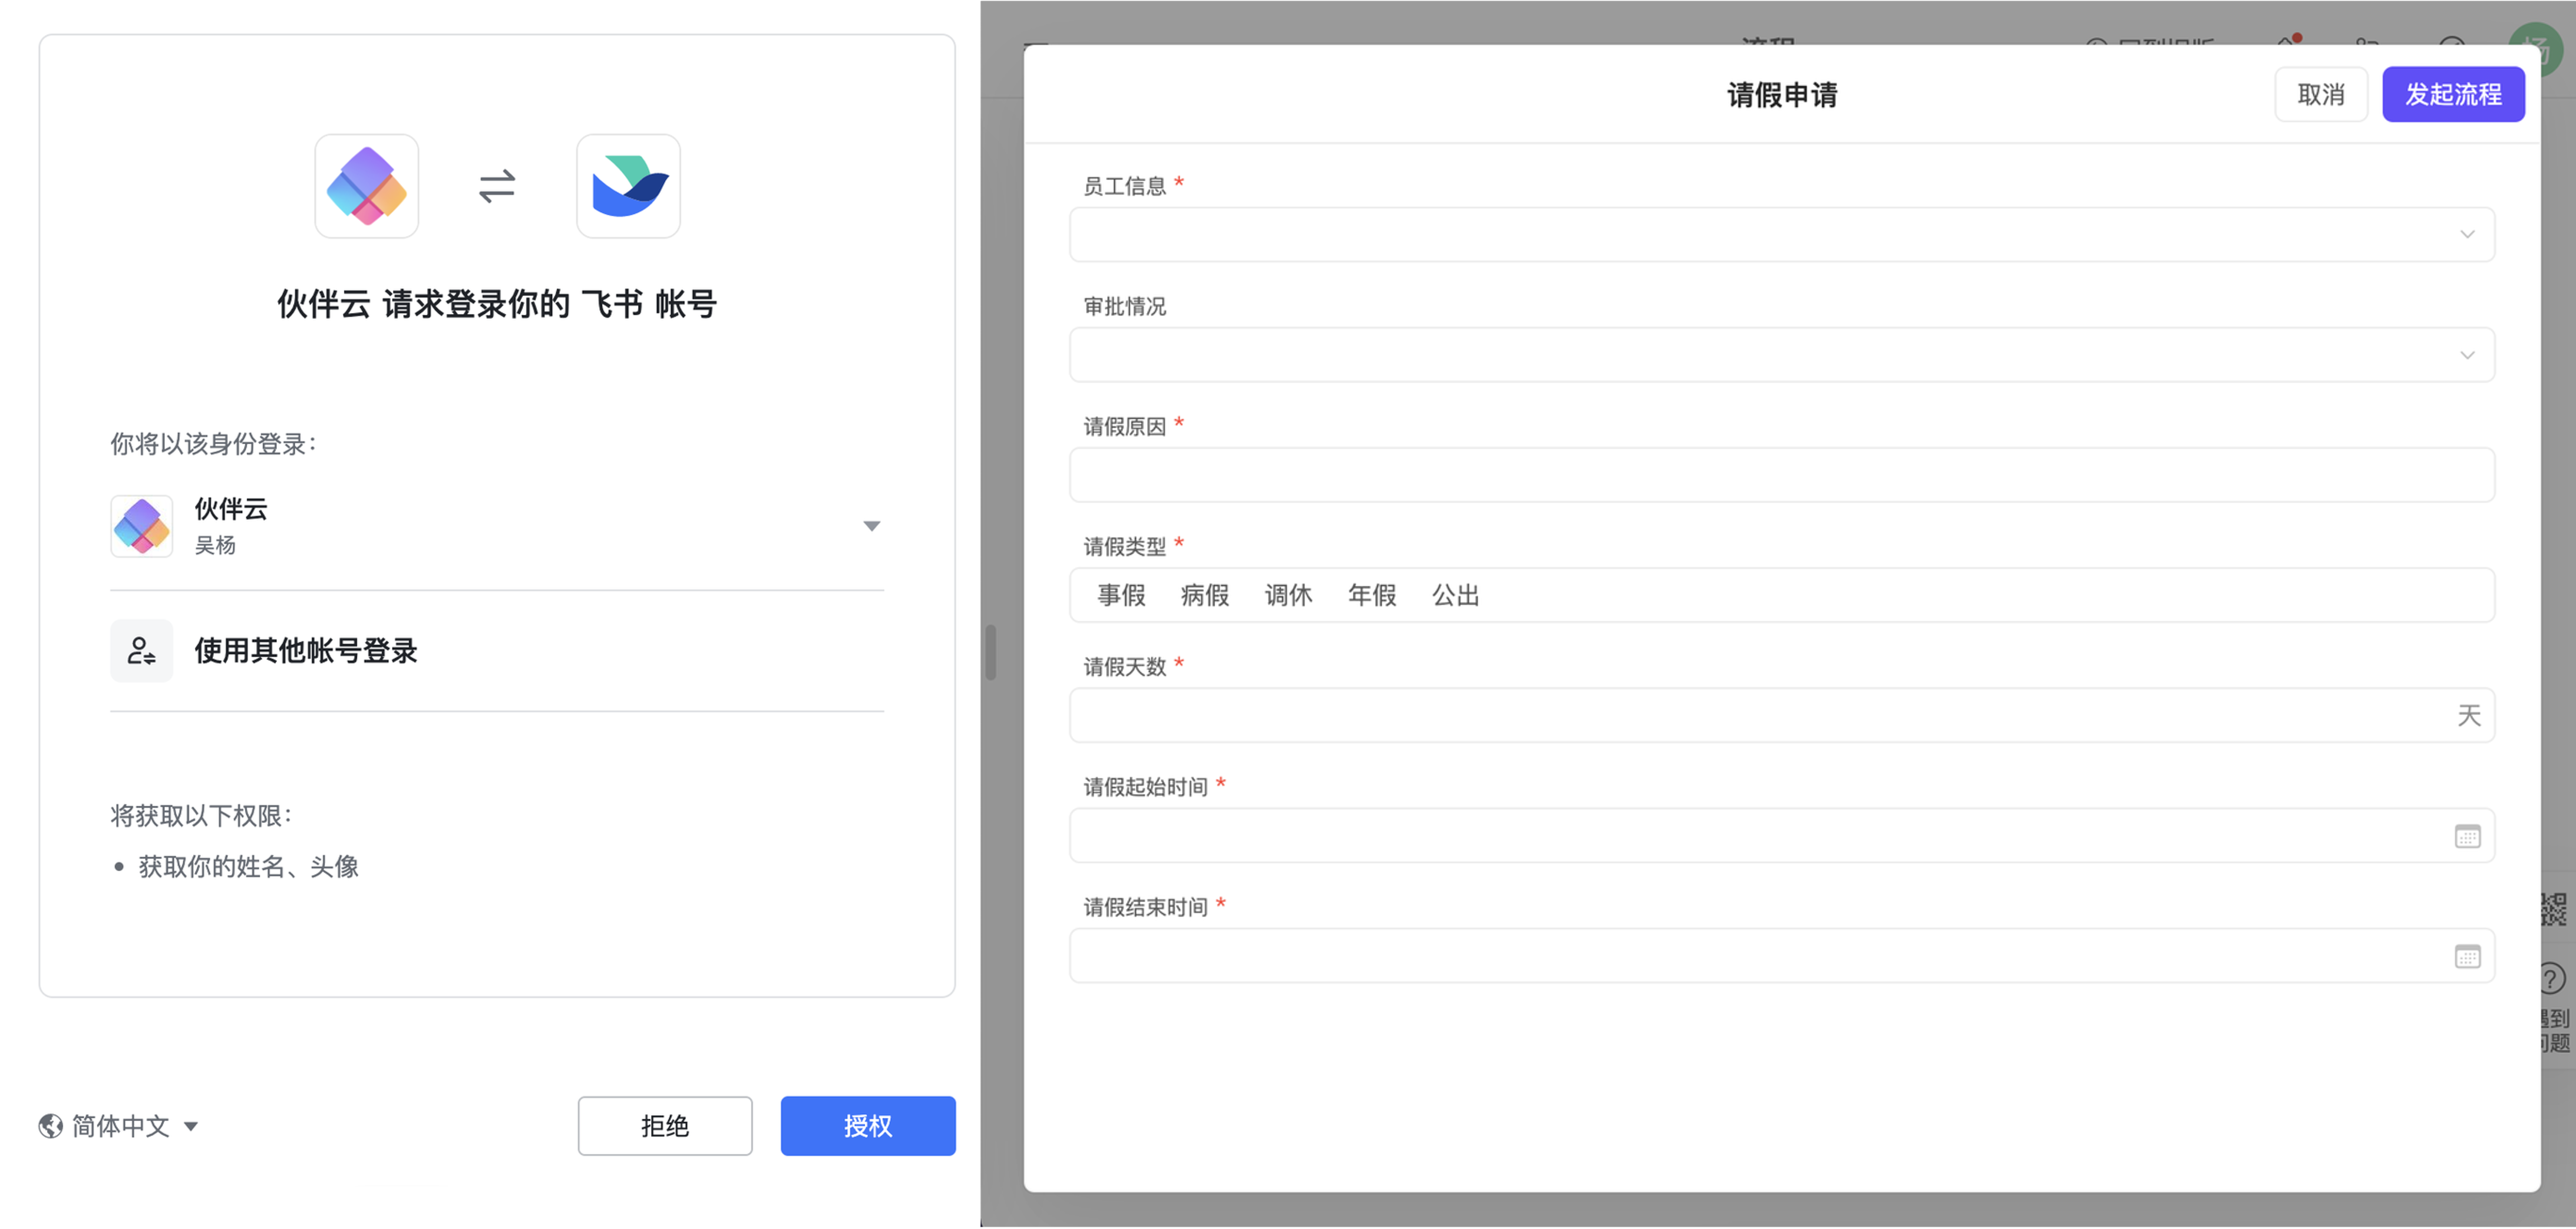Click the 伙伴云 account avatar

pyautogui.click(x=141, y=525)
